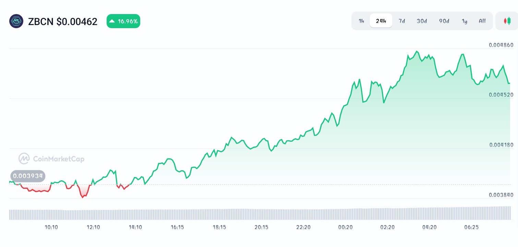Select the 1h timeframe tab
The image size is (518, 247).
(x=361, y=21)
